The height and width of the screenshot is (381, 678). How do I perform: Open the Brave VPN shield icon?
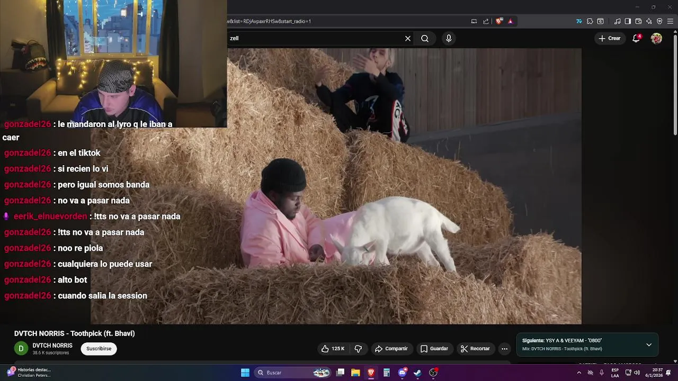point(659,21)
